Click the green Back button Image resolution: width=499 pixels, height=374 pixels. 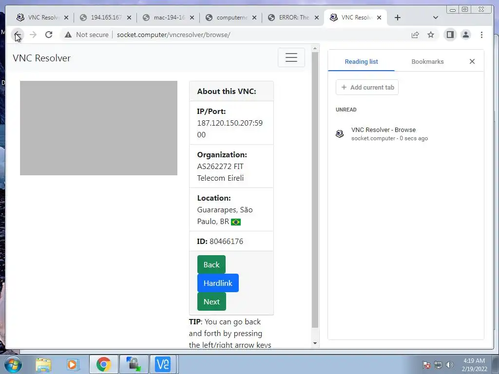click(211, 264)
